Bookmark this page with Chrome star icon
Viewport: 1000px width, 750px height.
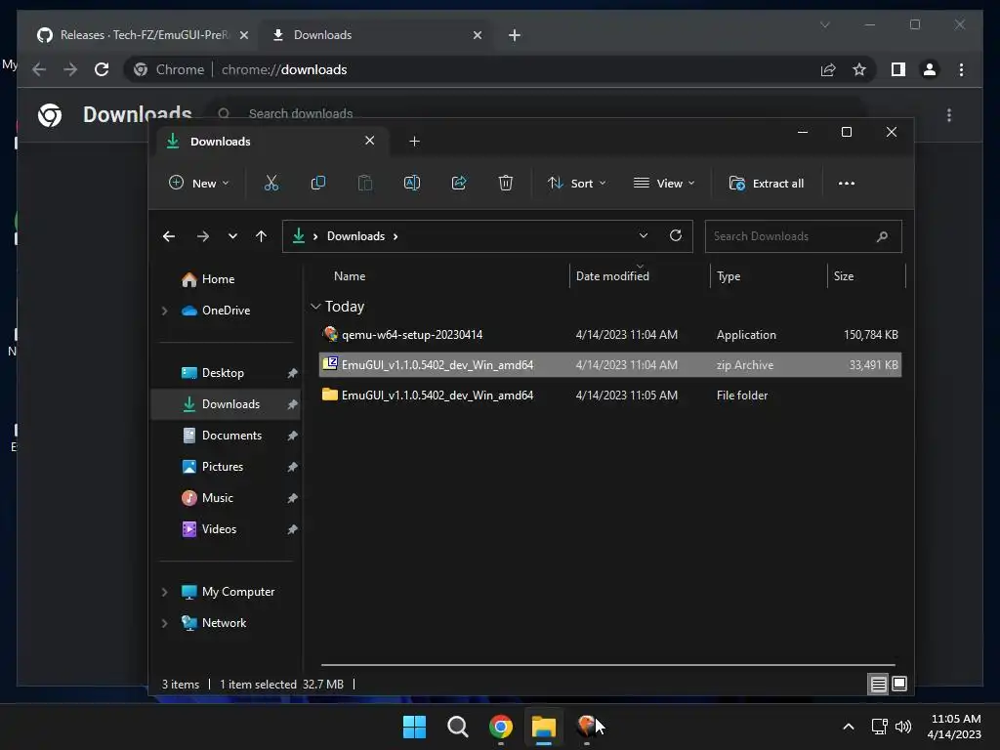[859, 69]
